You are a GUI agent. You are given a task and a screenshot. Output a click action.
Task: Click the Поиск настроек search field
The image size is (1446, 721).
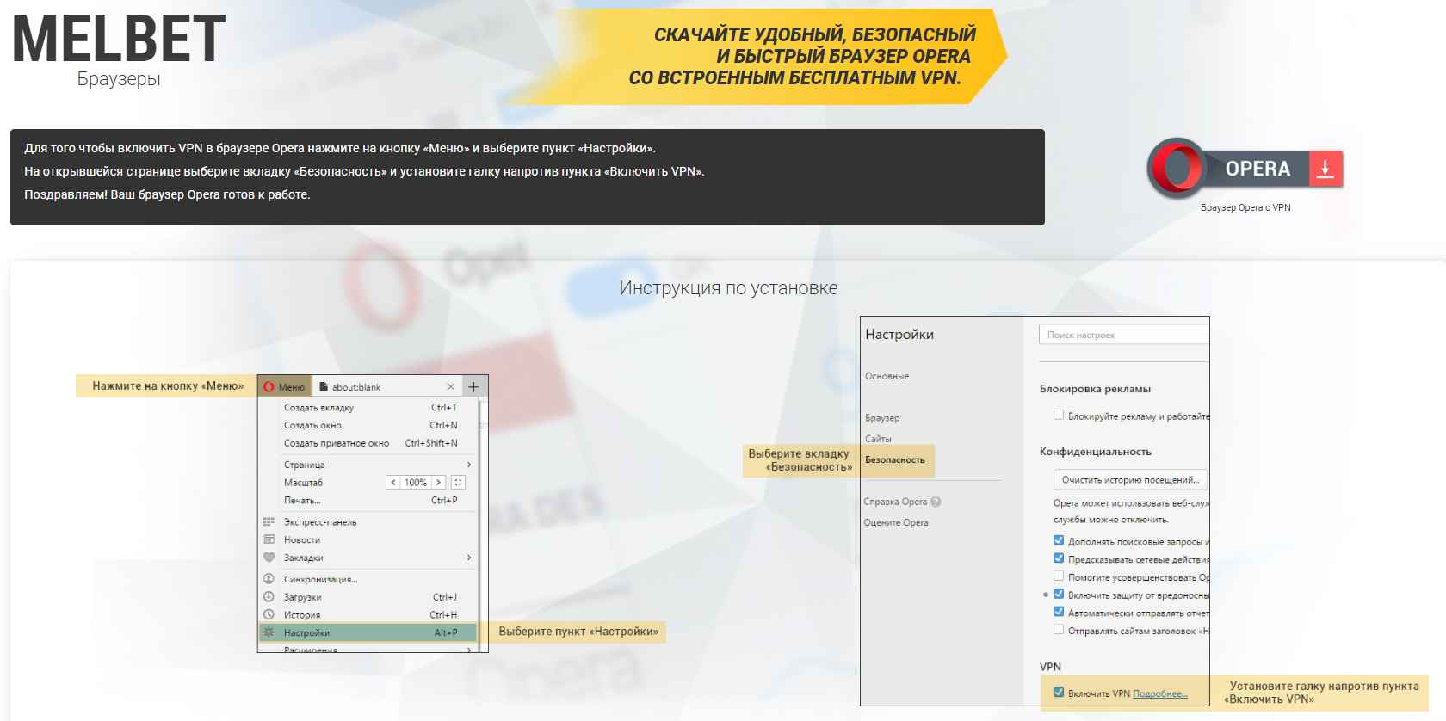click(1123, 335)
